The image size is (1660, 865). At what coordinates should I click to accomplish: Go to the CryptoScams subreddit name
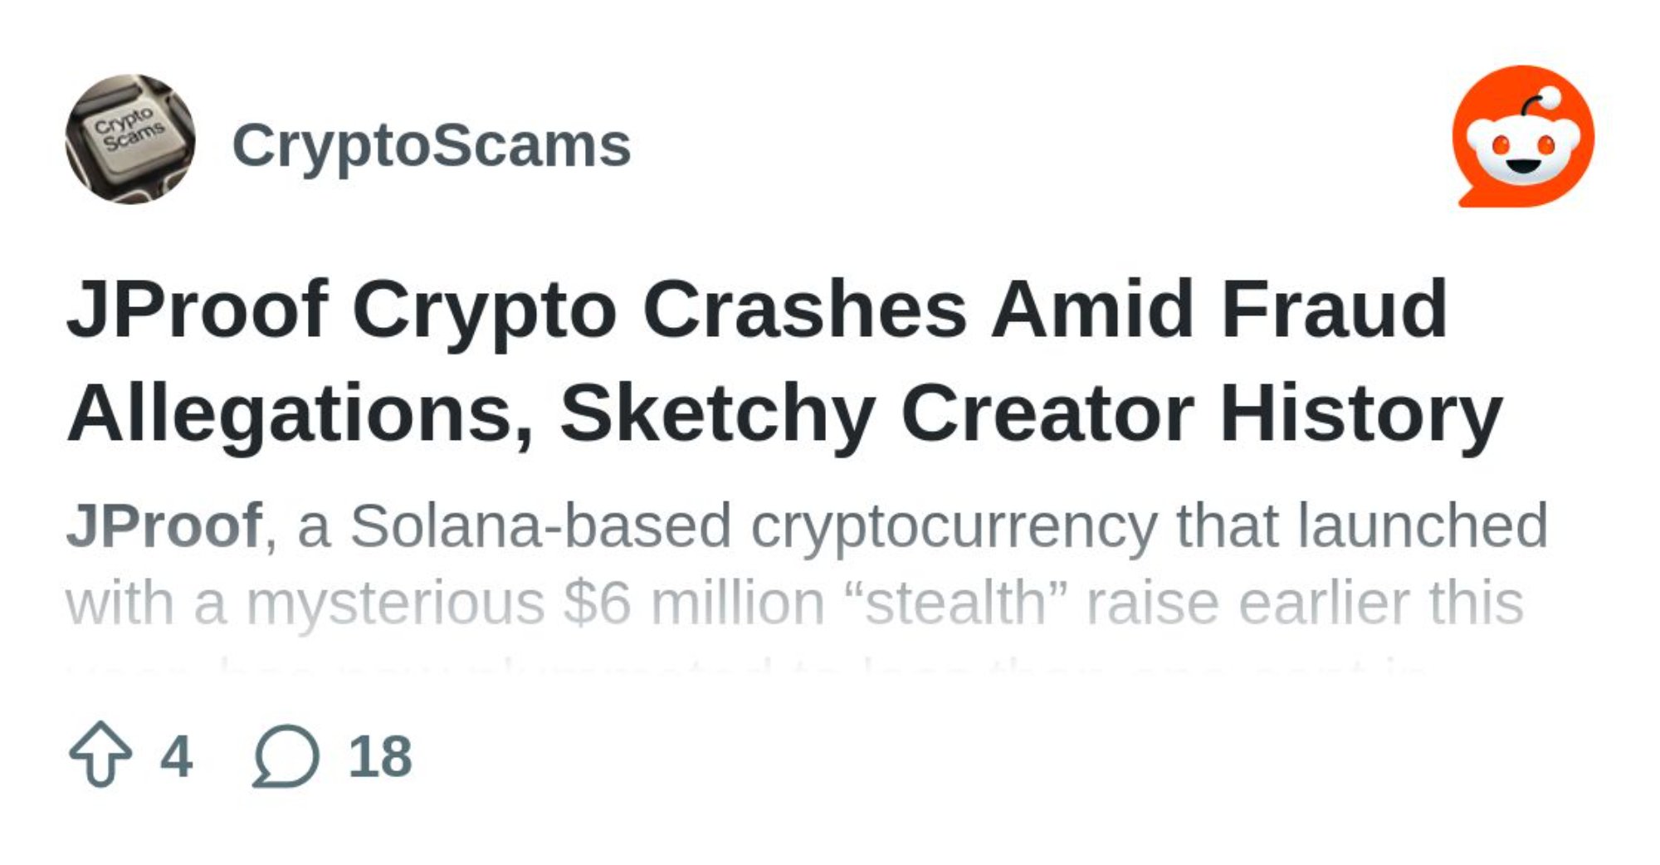point(431,145)
